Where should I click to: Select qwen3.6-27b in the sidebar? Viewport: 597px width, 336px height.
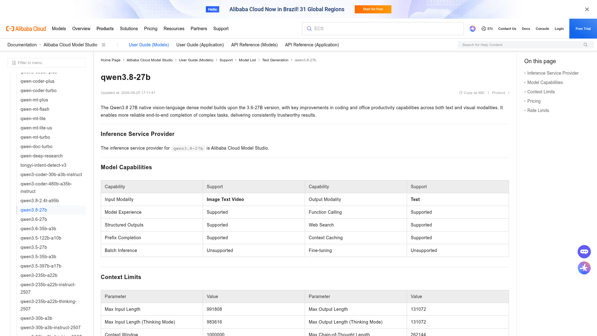pyautogui.click(x=34, y=219)
